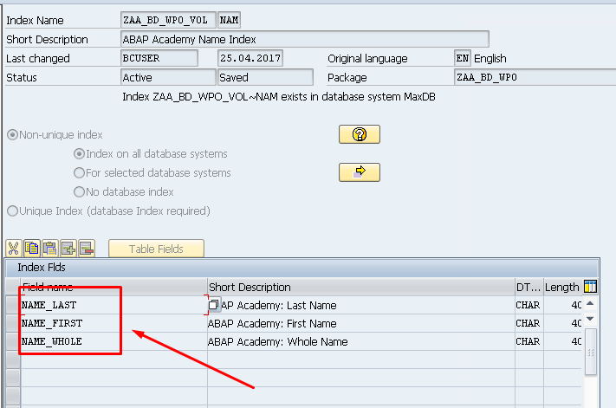Click the index ID field NAM
Viewport: 616px width, 408px height.
[x=229, y=20]
